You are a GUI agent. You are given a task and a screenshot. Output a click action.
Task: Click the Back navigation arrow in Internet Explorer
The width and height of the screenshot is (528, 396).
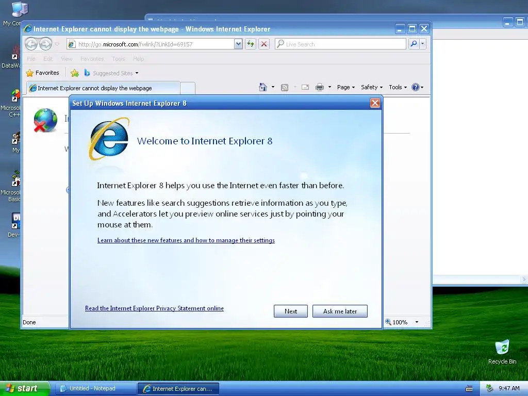click(31, 44)
